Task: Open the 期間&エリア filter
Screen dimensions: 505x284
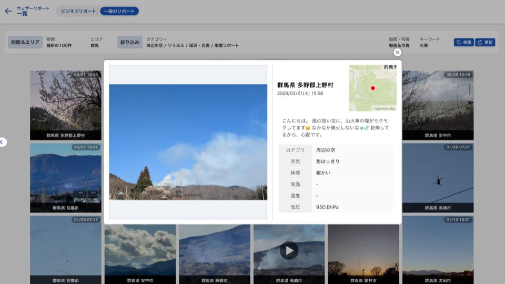Action: point(25,42)
